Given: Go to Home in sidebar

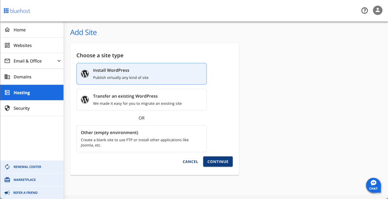Looking at the screenshot, I should (x=32, y=30).
